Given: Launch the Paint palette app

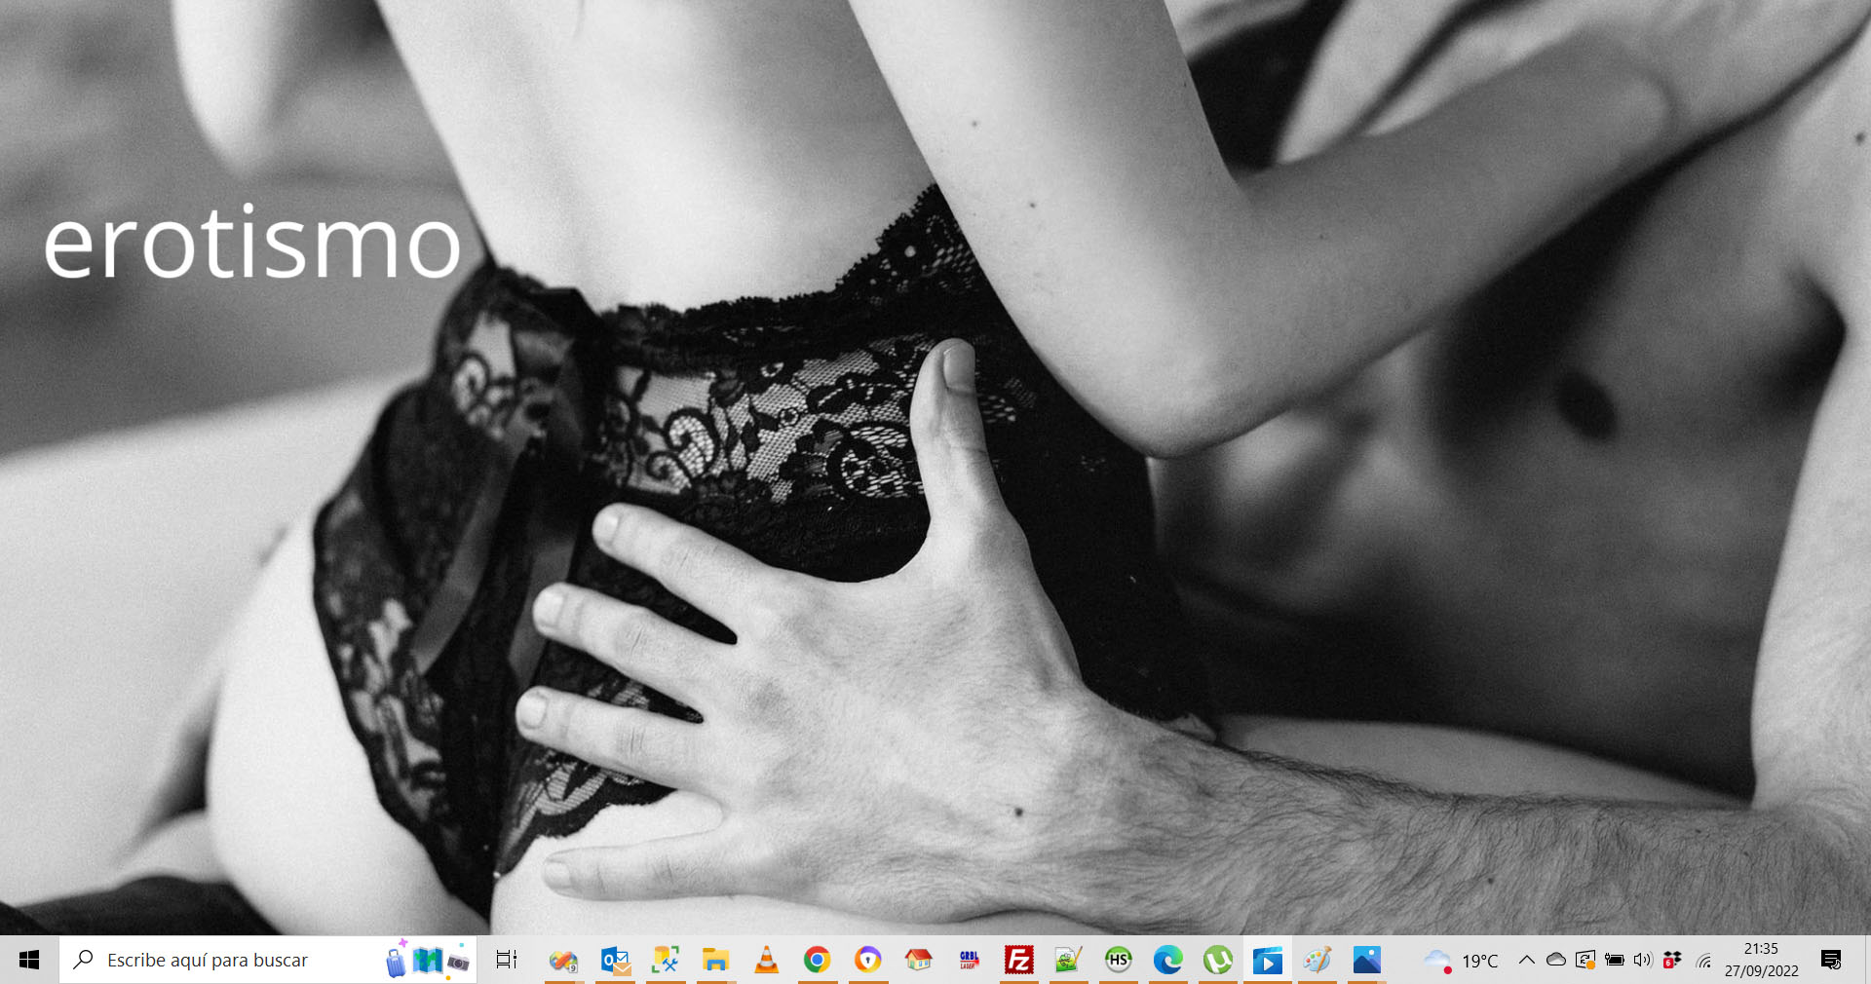Looking at the screenshot, I should [x=1317, y=961].
